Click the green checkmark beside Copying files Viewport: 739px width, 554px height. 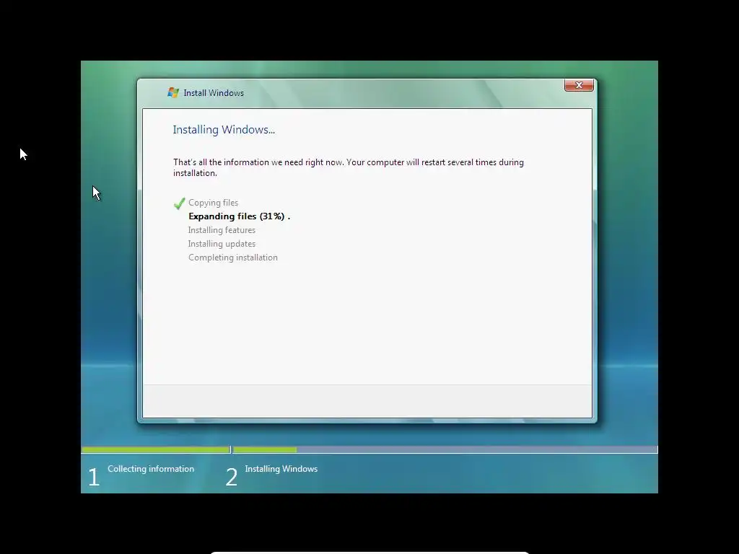(x=179, y=203)
